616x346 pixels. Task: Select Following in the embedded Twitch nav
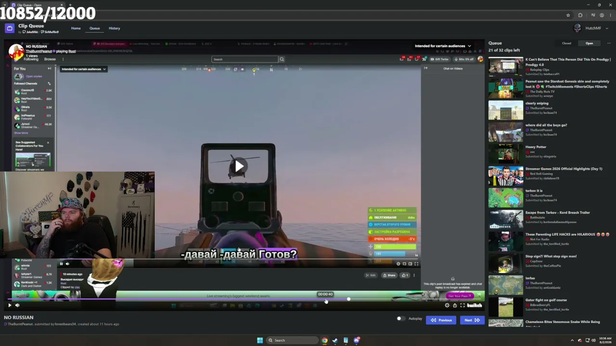pos(31,59)
